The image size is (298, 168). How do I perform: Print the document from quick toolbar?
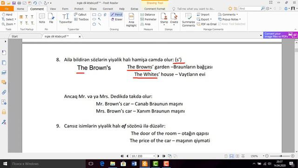point(19,3)
